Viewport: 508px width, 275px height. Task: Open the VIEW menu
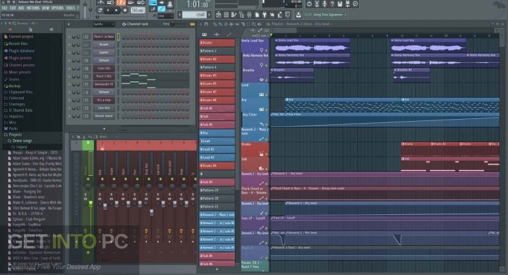(x=46, y=8)
